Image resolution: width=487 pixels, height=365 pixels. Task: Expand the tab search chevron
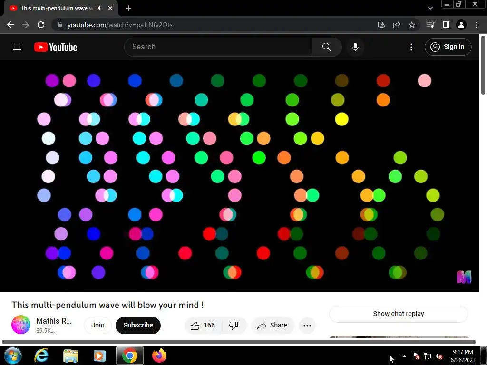430,8
